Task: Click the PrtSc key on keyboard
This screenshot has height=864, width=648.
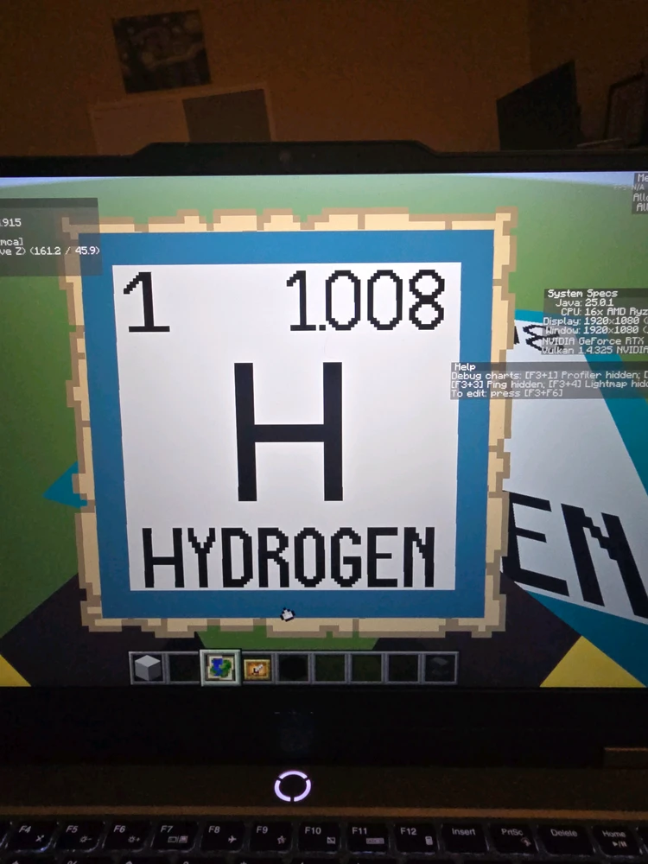Action: (514, 837)
